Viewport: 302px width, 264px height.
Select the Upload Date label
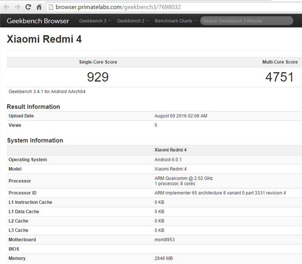tap(21, 116)
